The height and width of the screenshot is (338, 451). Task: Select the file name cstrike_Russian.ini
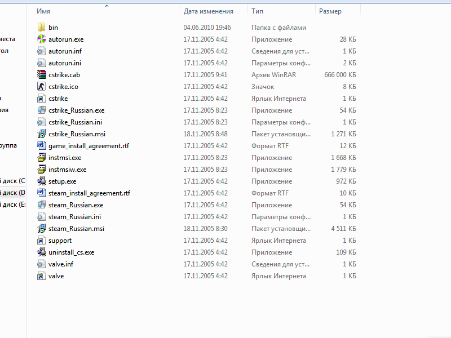coord(75,122)
